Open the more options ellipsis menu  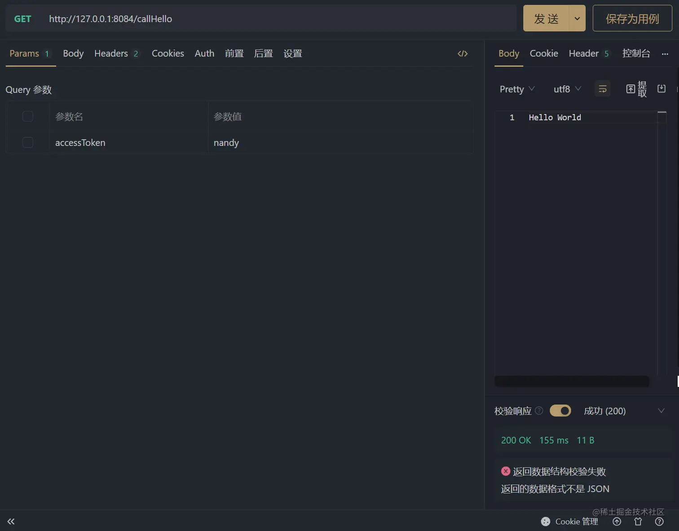(665, 54)
